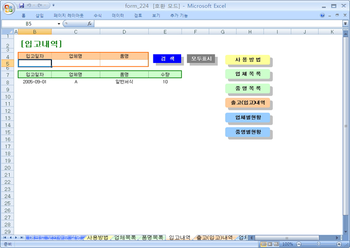
Task: Click the zoom out minus icon
Action: pyautogui.click(x=297, y=244)
